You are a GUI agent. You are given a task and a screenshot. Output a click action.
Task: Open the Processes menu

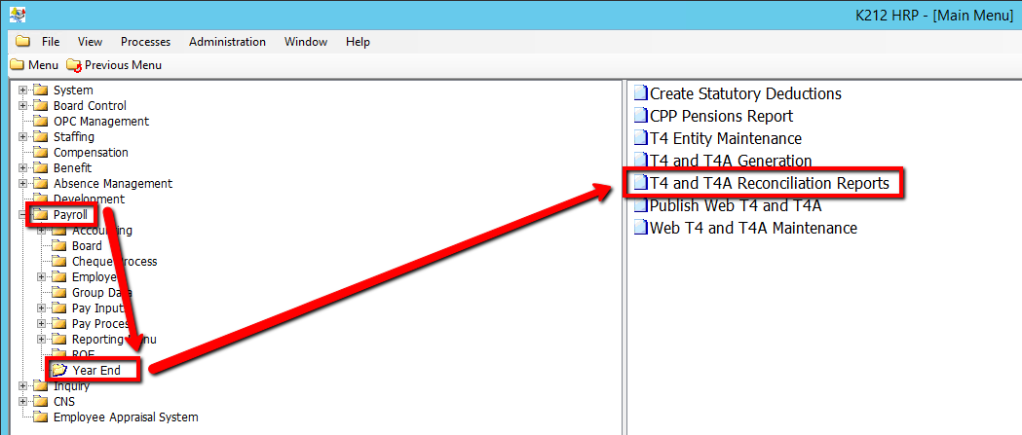point(145,42)
